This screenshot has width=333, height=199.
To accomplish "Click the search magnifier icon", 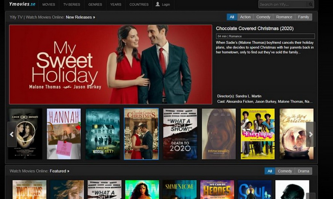I will (x=310, y=4).
